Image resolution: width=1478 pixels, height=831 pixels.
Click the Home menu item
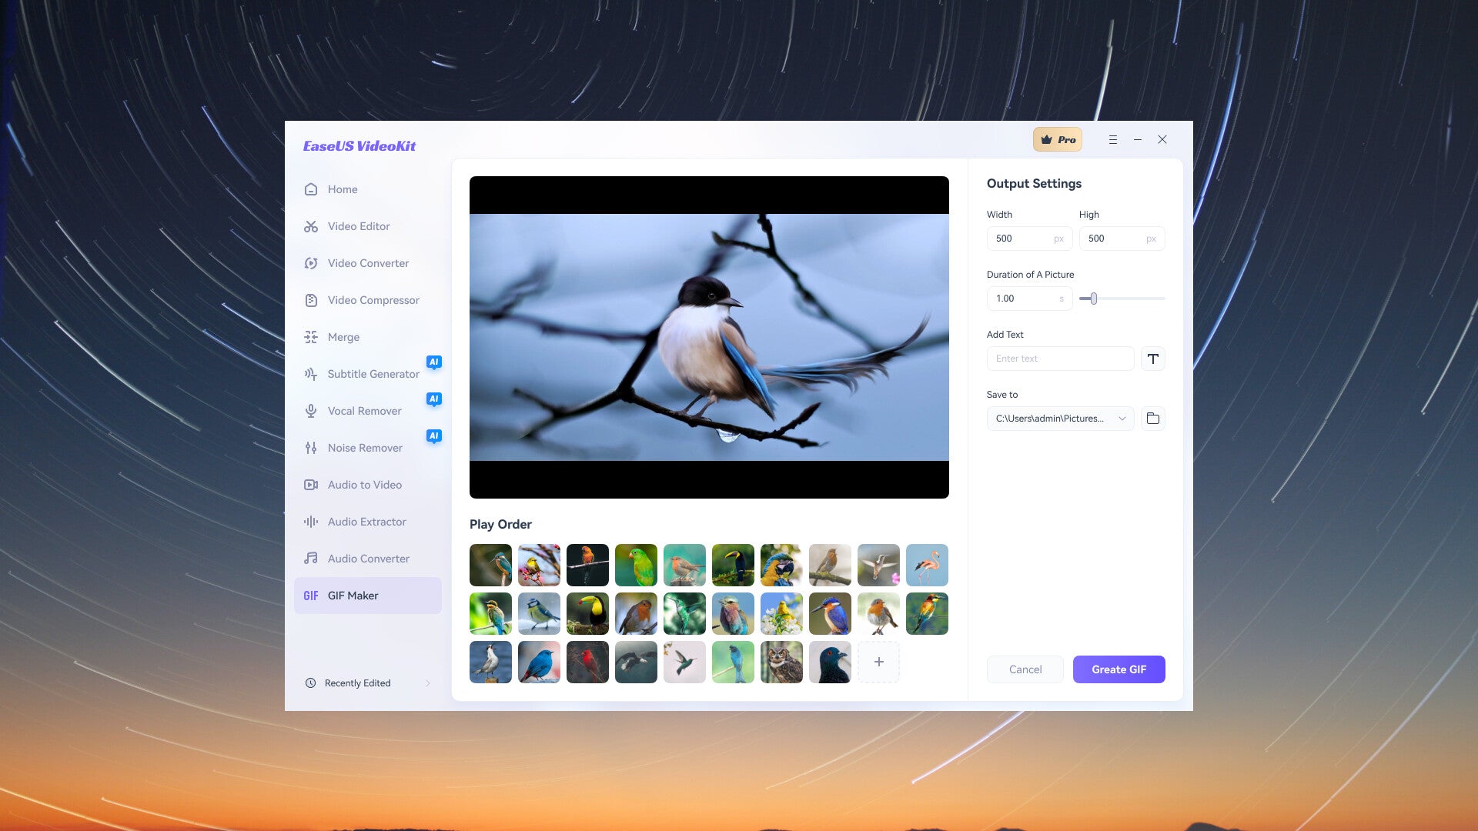[342, 190]
